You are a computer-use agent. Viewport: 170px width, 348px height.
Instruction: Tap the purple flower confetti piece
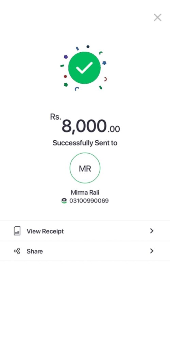click(66, 57)
